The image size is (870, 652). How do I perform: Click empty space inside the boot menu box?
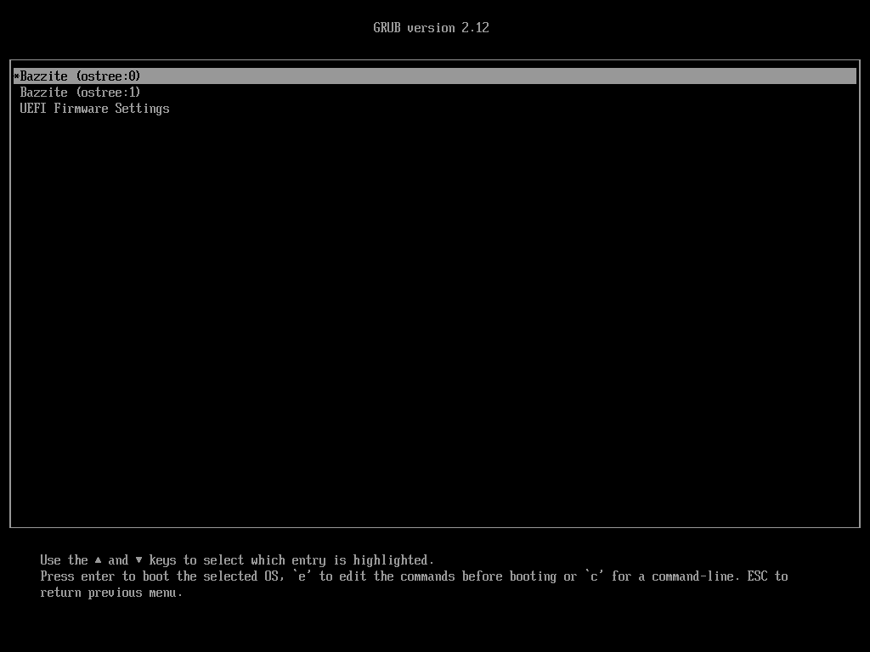(x=435, y=323)
